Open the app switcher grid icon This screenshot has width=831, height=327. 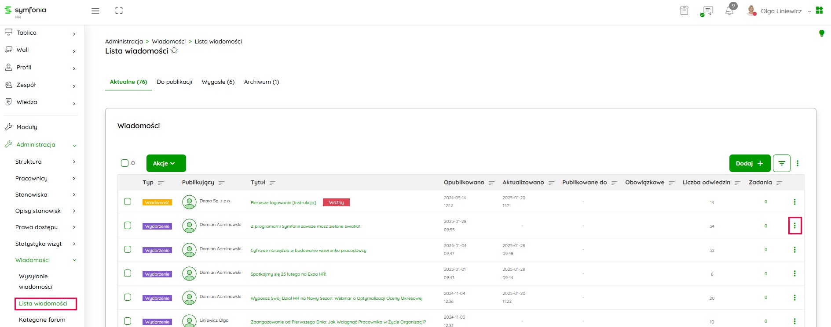(x=819, y=11)
